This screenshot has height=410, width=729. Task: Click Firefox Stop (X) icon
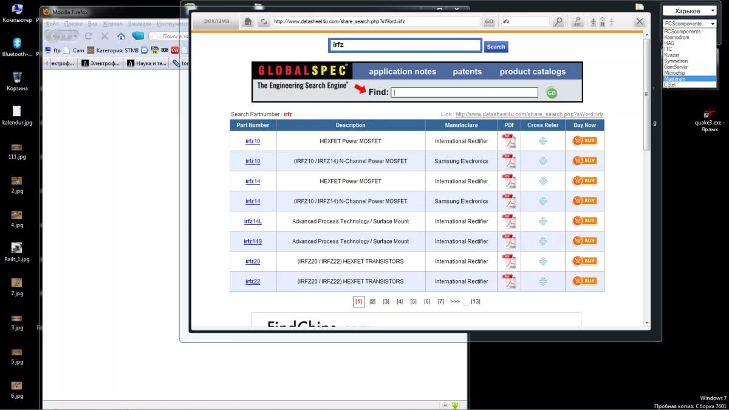[104, 36]
